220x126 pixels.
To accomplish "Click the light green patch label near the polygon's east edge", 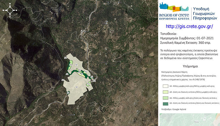I will [x=88, y=84].
